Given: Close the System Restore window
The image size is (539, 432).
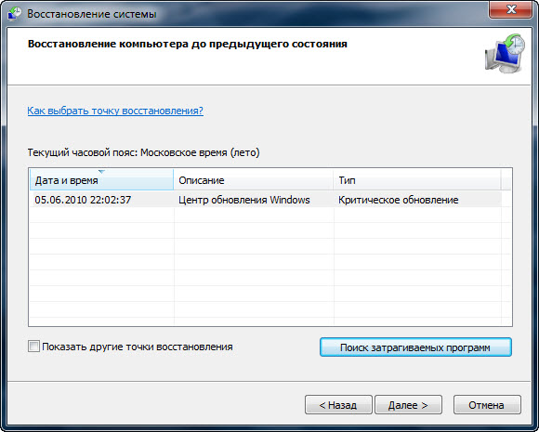Looking at the screenshot, I should [x=511, y=9].
